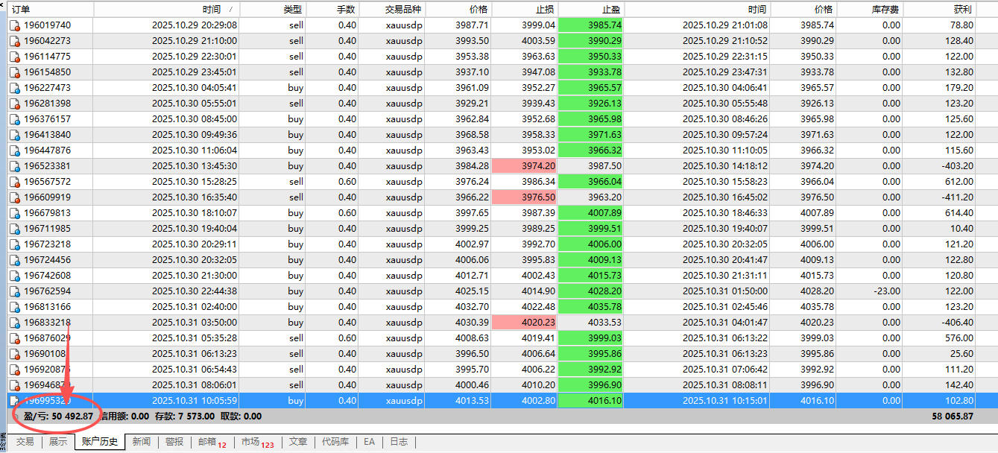This screenshot has width=998, height=453.
Task: Click the order icon for 196042273
Action: (14, 41)
